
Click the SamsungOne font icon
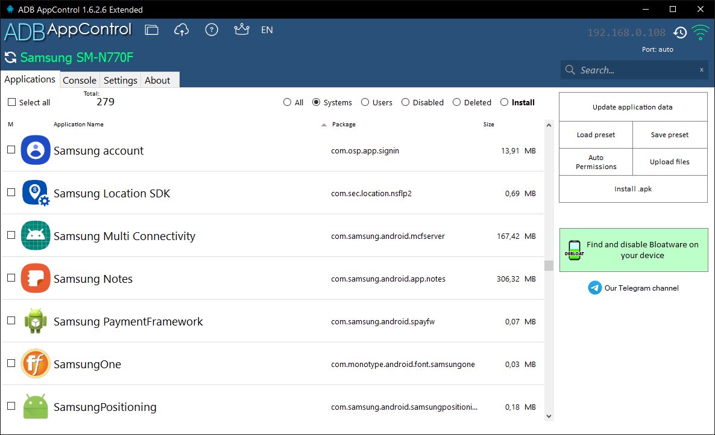click(36, 363)
